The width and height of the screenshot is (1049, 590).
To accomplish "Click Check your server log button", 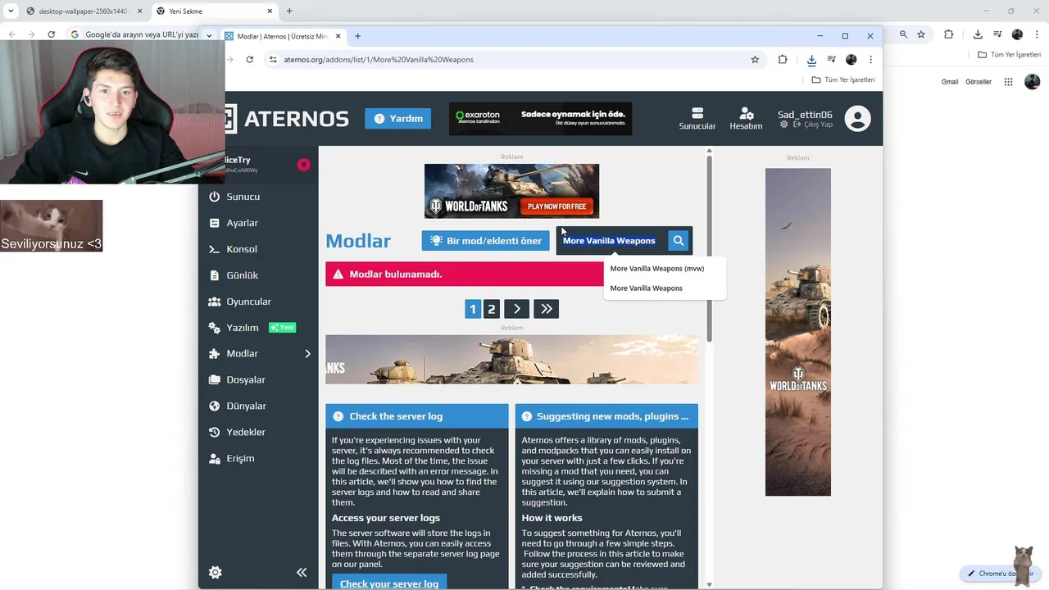I will 389,583.
